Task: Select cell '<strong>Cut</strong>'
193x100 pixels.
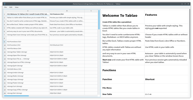Action: pos(28,86)
